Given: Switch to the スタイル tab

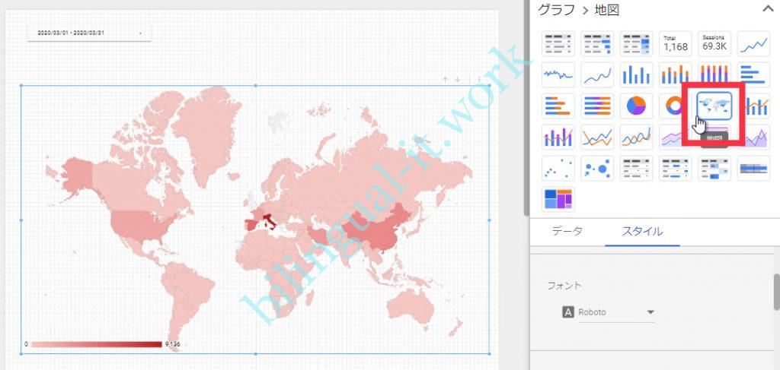Looking at the screenshot, I should [643, 231].
